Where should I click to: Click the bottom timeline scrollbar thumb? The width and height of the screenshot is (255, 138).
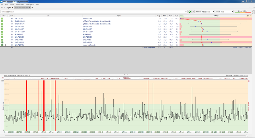click(247, 136)
